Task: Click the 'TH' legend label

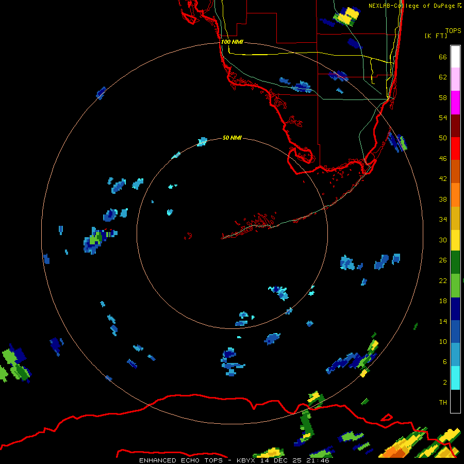Action: pyautogui.click(x=443, y=403)
